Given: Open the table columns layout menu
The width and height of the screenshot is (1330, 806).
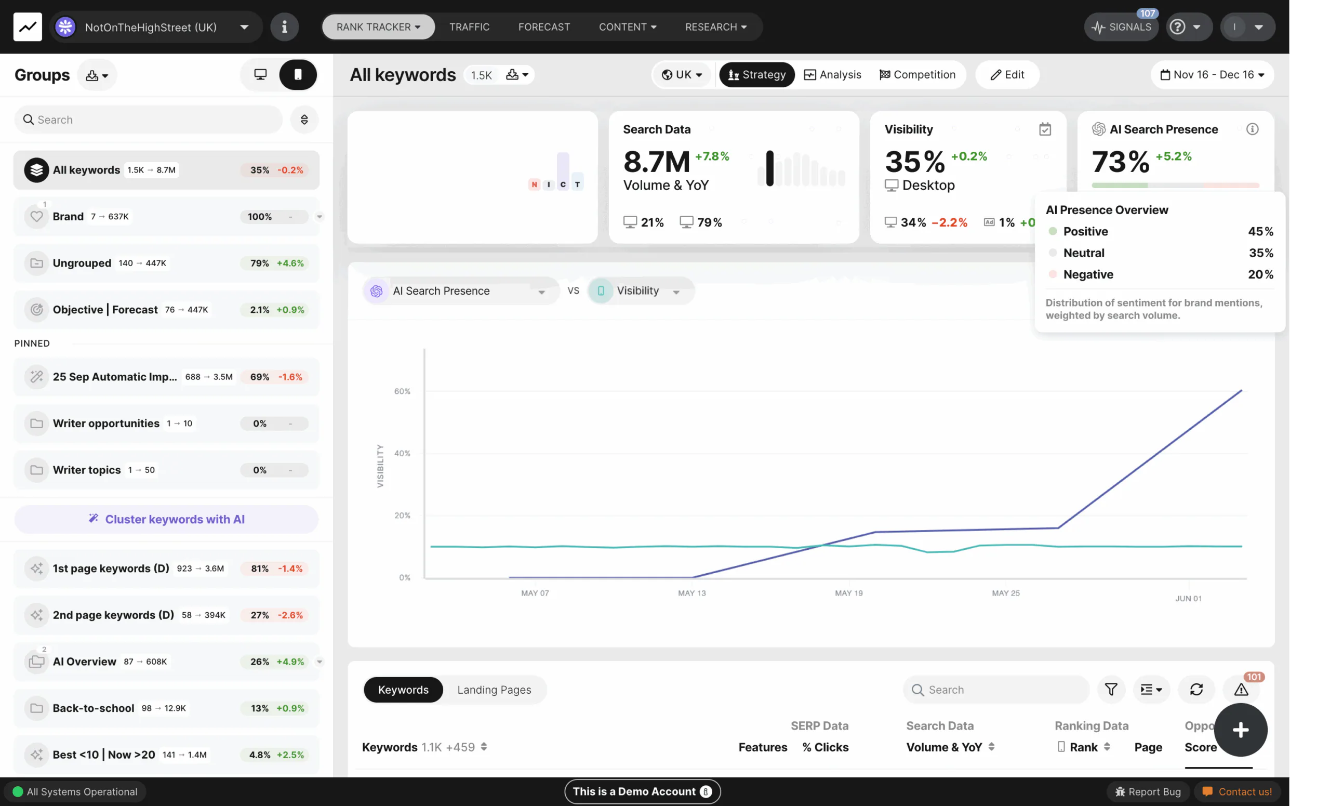Looking at the screenshot, I should pyautogui.click(x=1151, y=690).
